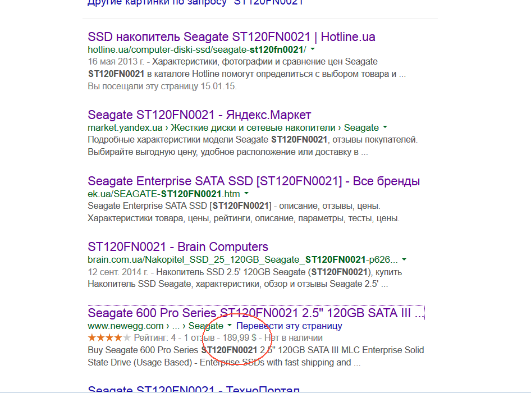
Task: Expand the dropdown arrow beside the brain.com.ua URL
Action: (x=404, y=260)
